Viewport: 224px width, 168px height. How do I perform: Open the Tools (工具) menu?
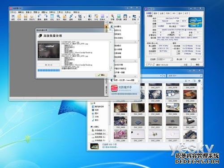[60, 12]
